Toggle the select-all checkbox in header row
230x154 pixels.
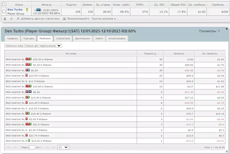point(4,4)
